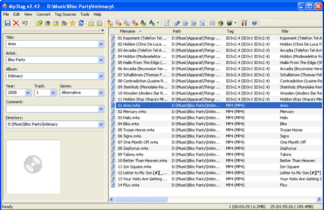
Task: Open the Tag Sources menu
Action: coord(65,15)
